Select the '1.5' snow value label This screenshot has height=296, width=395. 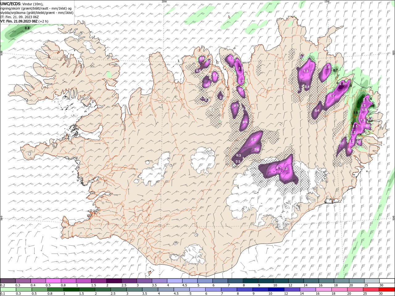(x=364, y=110)
